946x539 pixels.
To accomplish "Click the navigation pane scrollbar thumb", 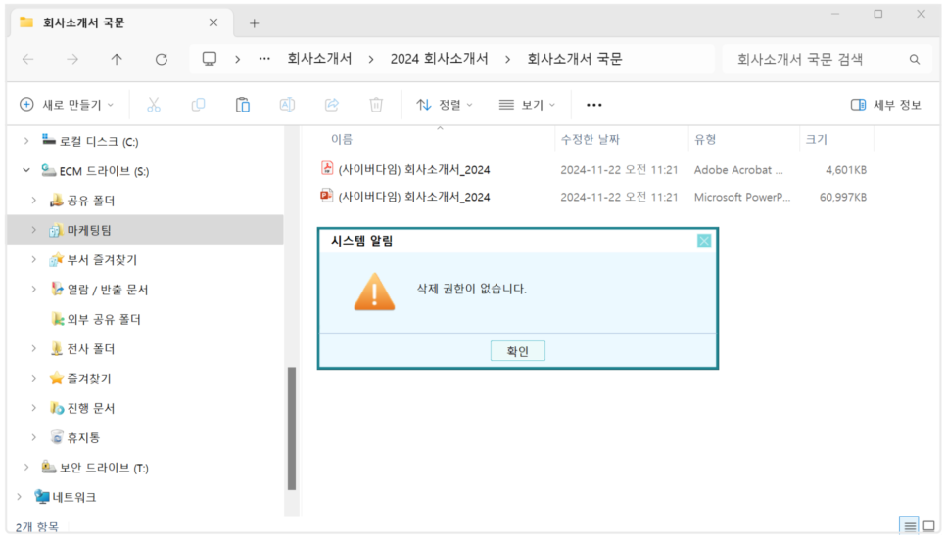I will (292, 428).
